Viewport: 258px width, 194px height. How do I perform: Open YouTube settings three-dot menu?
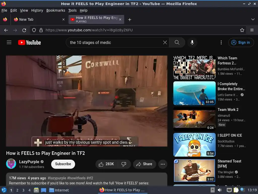pyautogui.click(x=221, y=42)
